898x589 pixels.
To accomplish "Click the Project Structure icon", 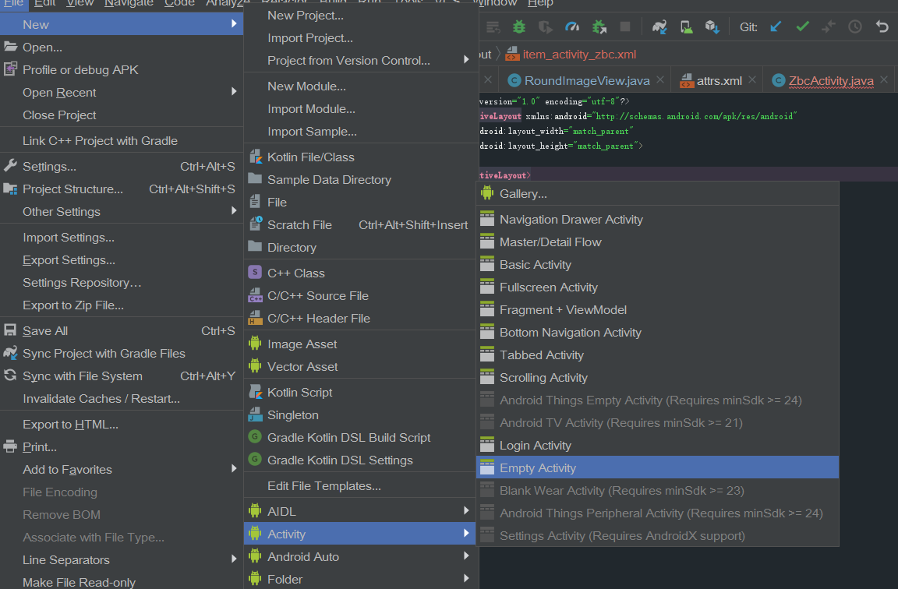I will 10,189.
